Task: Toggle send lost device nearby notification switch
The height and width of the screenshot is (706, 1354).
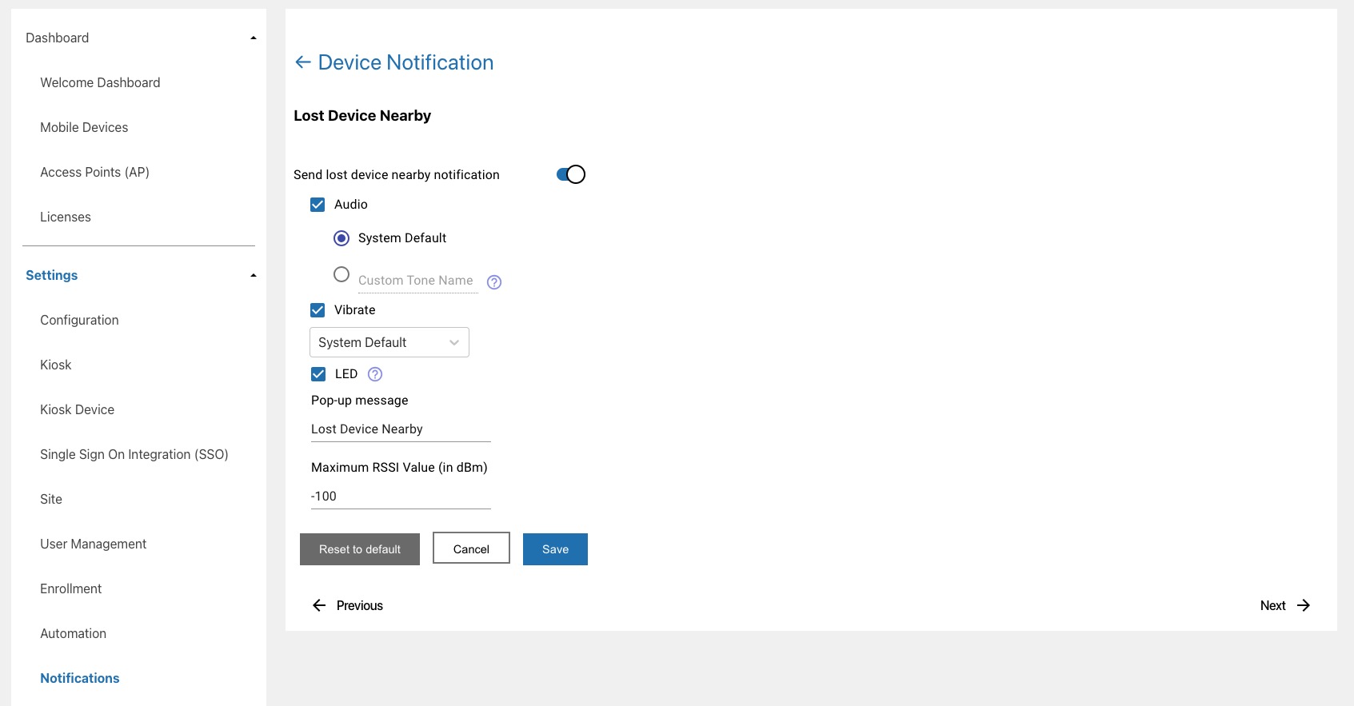Action: click(571, 174)
